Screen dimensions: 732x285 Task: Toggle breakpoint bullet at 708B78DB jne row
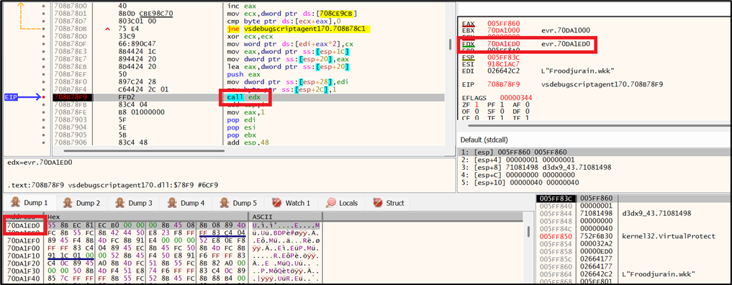point(44,29)
